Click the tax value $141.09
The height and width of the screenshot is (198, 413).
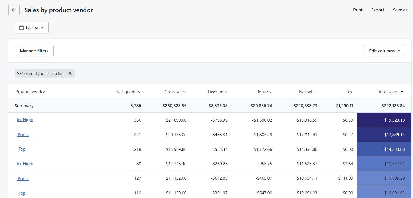coord(346,178)
